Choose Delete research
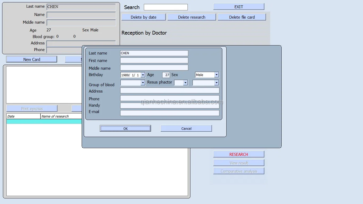 click(191, 17)
